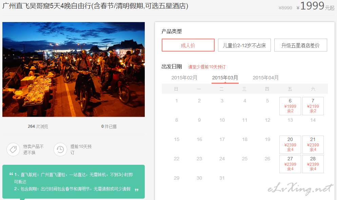Pick departure date March 7 at ¥2199
Screen dimensions: 337x200
click(x=313, y=106)
